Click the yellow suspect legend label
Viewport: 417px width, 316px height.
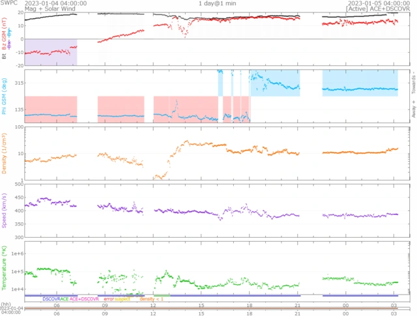point(122,299)
